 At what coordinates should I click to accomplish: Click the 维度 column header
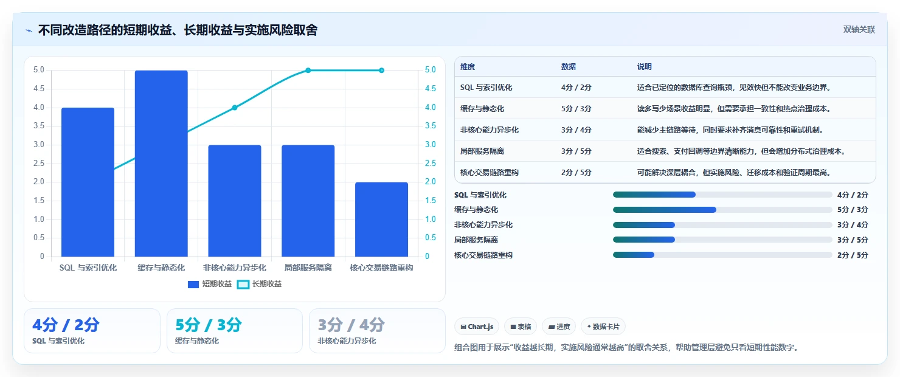pyautogui.click(x=468, y=67)
